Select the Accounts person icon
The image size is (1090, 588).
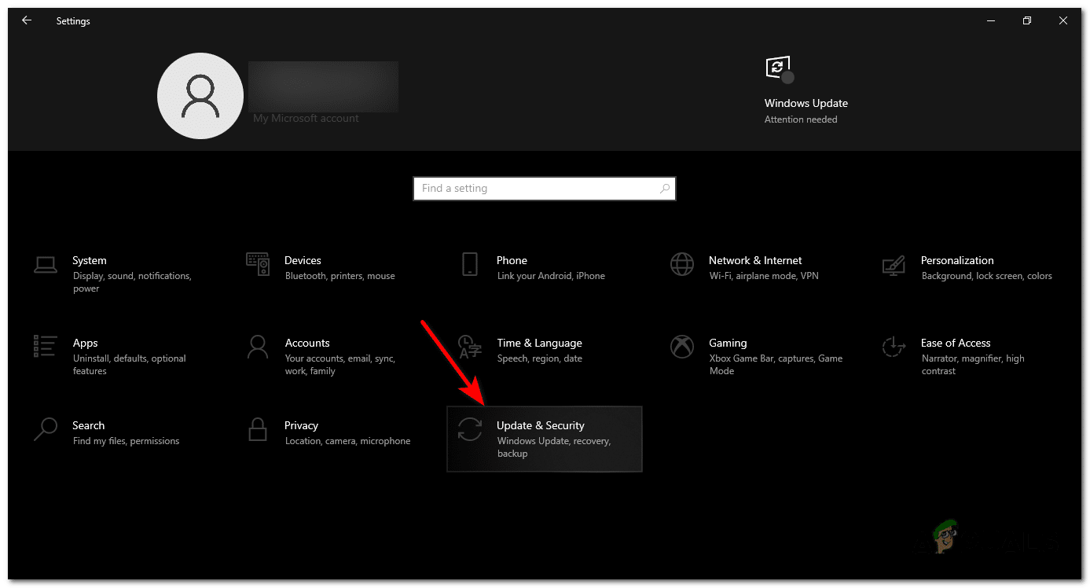coord(258,346)
